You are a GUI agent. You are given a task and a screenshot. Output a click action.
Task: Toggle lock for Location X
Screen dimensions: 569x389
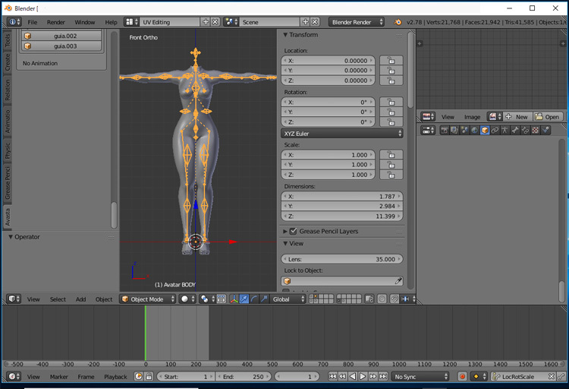[391, 60]
